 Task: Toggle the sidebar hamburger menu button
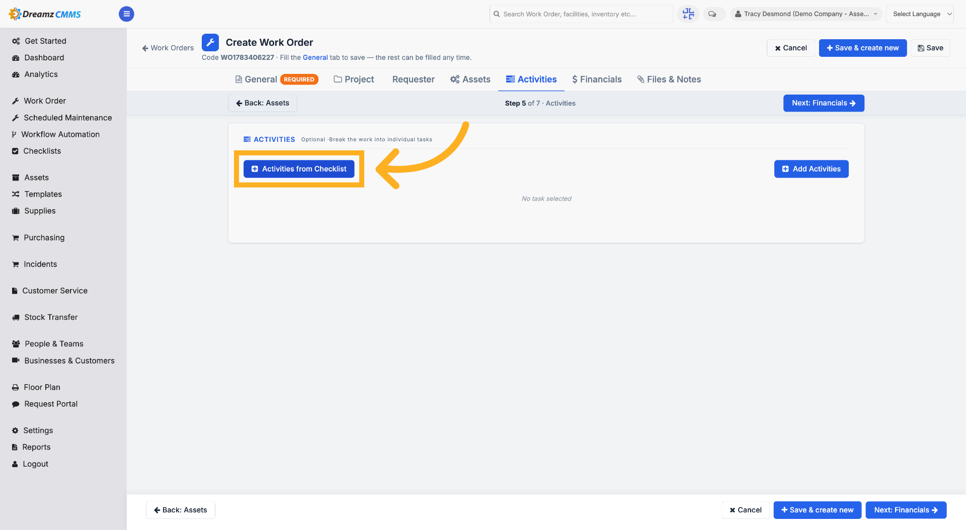click(126, 14)
